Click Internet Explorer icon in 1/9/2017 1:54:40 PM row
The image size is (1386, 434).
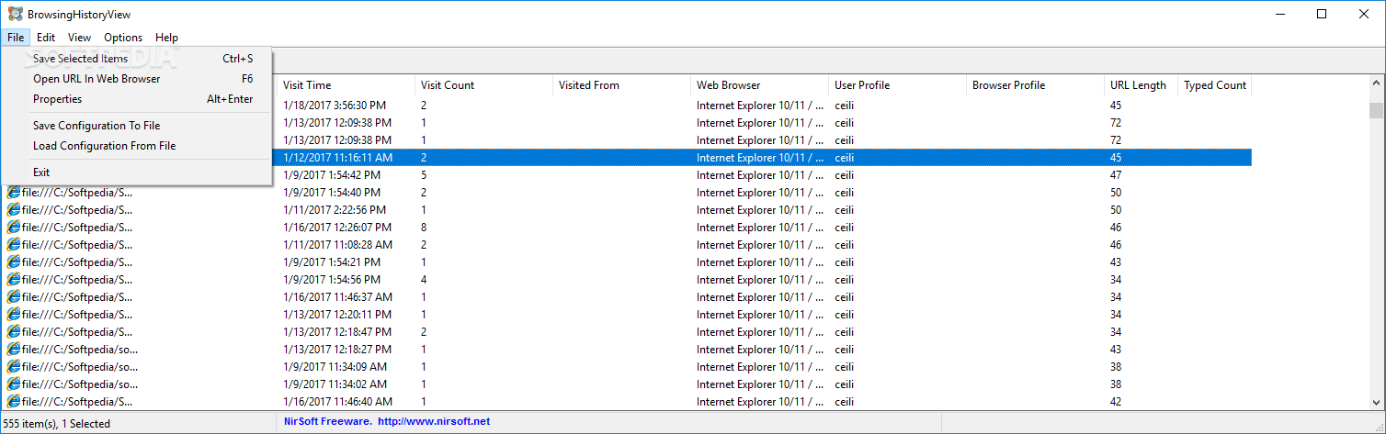click(x=14, y=193)
